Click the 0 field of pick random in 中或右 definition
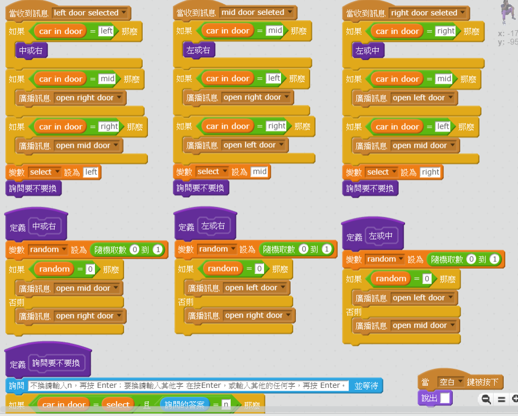Screen dimensions: 518x416 [134, 250]
